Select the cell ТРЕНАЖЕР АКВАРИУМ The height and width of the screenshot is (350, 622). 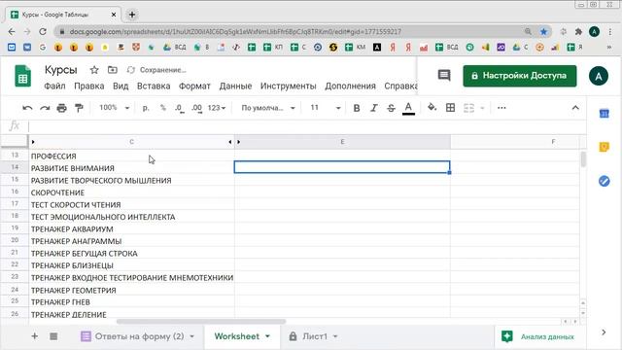click(x=132, y=229)
